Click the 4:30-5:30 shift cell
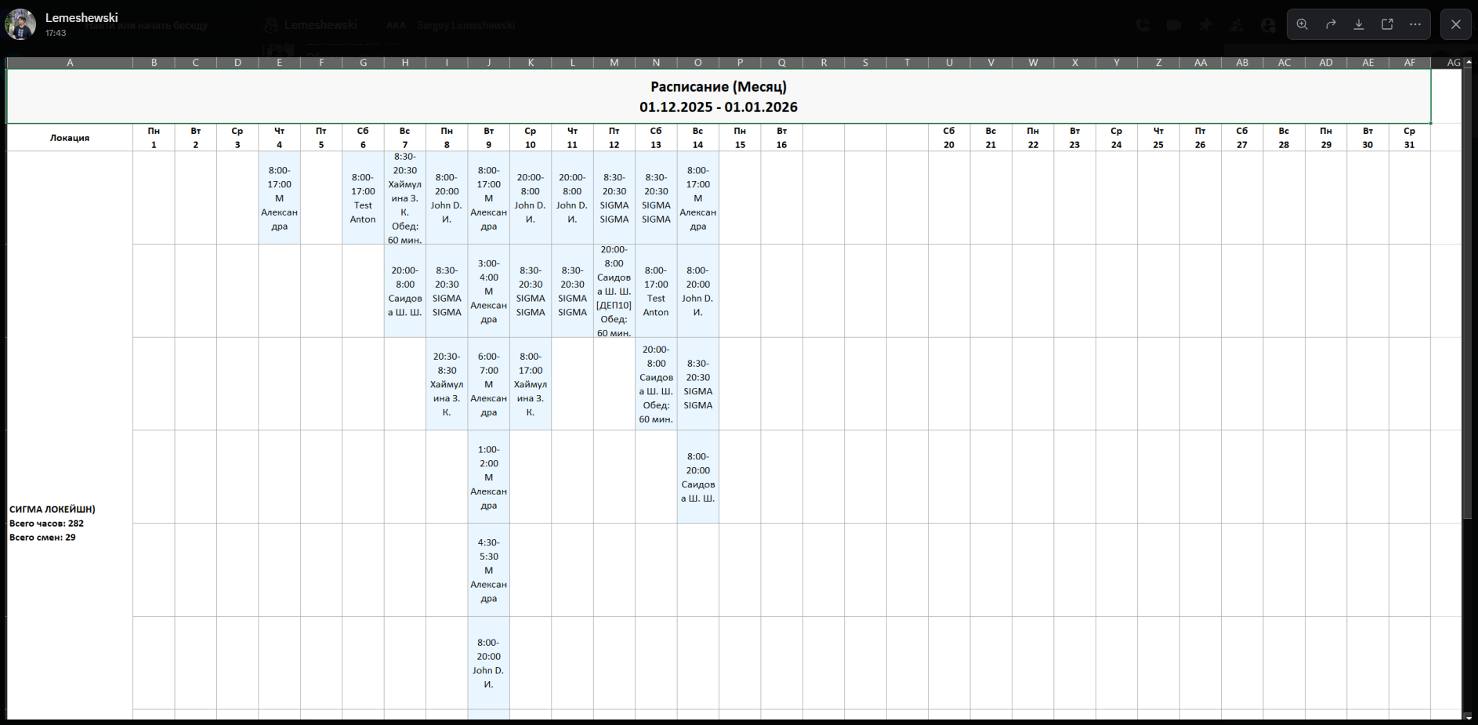The width and height of the screenshot is (1478, 725). tap(488, 570)
